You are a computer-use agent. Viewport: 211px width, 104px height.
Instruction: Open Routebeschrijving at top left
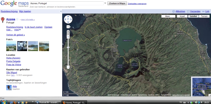click(9, 11)
